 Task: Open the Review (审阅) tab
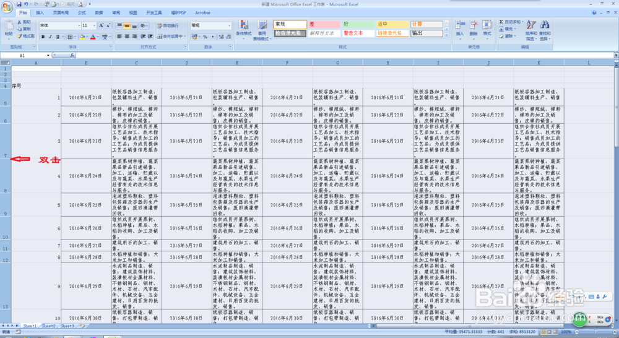click(116, 12)
